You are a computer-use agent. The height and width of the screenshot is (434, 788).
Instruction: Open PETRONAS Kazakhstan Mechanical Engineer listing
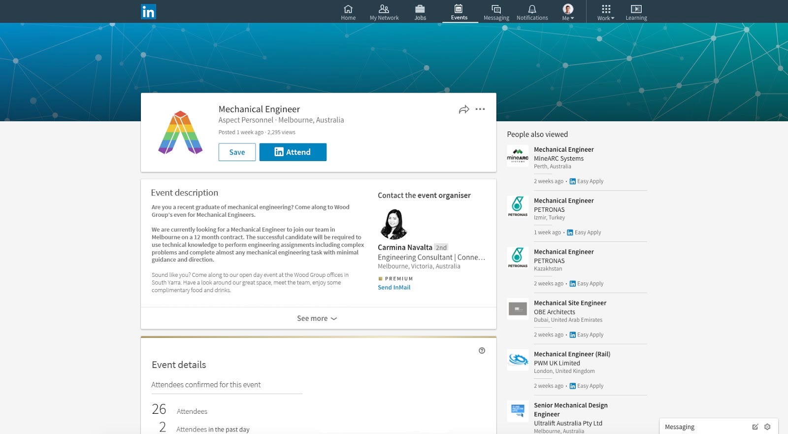click(x=564, y=252)
